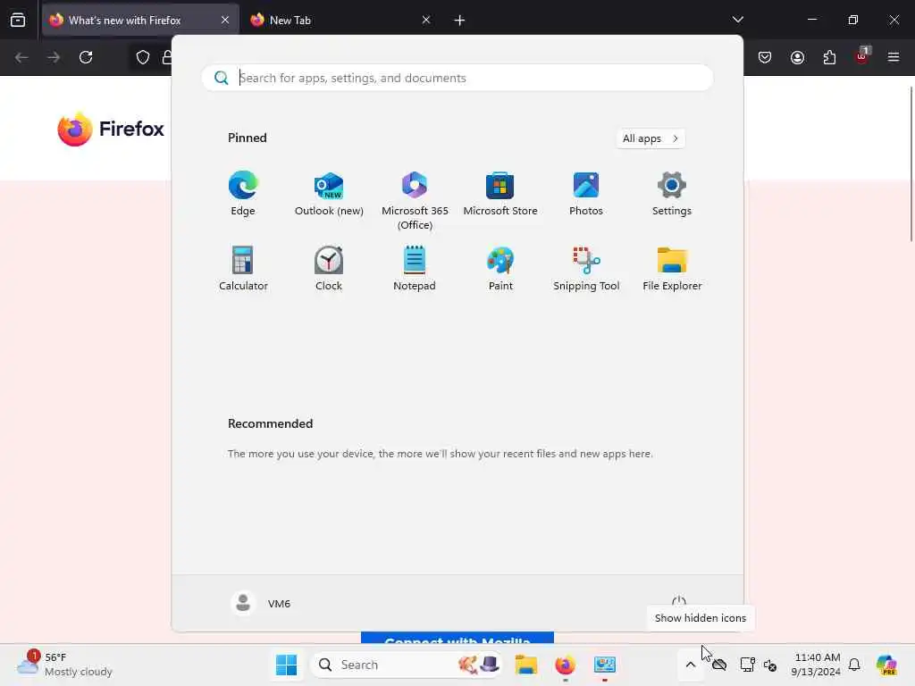Viewport: 915px width, 686px height.
Task: Open the Microsoft Store app
Action: pyautogui.click(x=500, y=195)
